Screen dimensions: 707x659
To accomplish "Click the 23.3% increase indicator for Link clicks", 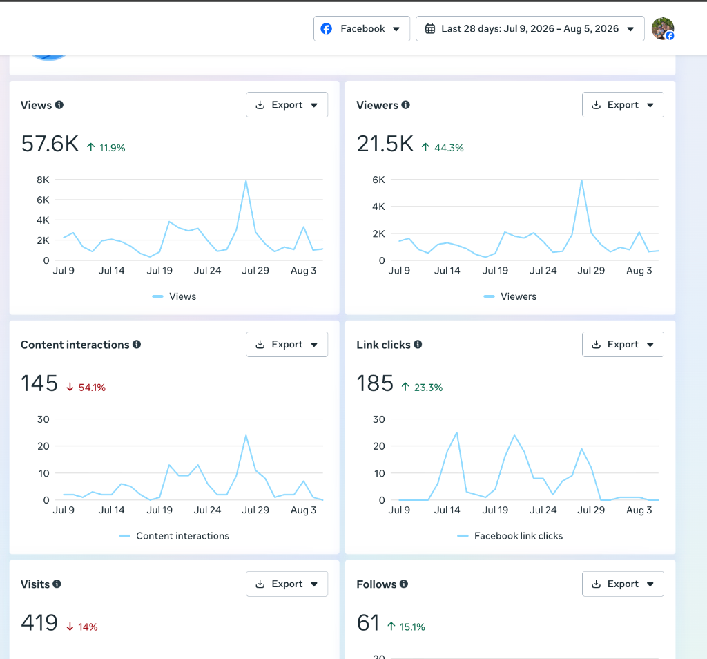I will [422, 388].
